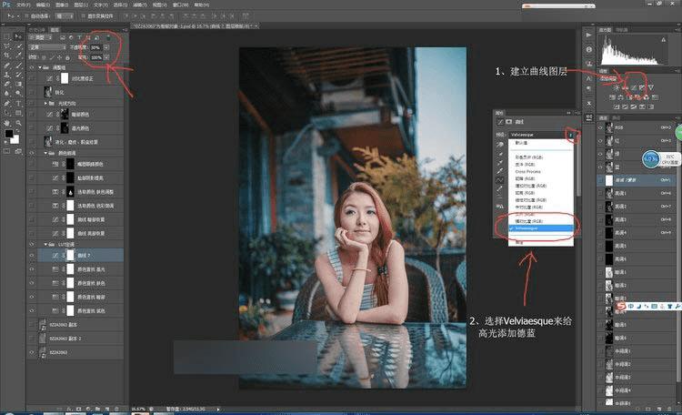Select the Rectangular Marquee tool
The width and height of the screenshot is (682, 415).
pos(7,36)
